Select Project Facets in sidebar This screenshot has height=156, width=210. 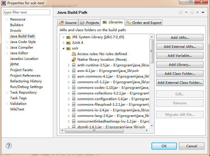coord(21,70)
